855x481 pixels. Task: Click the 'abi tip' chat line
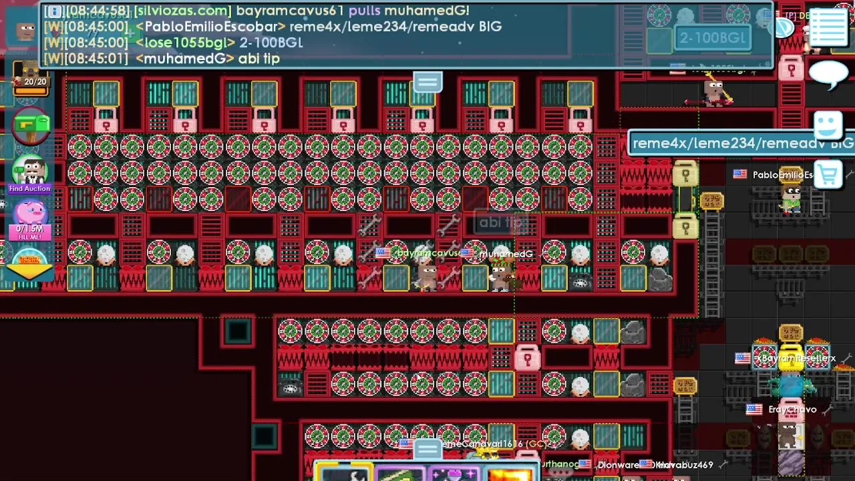coord(207,59)
